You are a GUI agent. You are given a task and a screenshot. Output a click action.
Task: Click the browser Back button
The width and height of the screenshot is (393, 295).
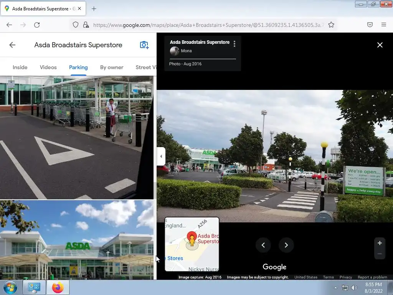point(9,25)
